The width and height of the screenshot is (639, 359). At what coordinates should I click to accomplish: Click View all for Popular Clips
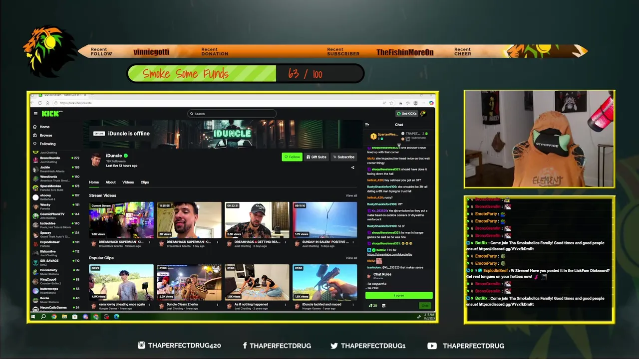[351, 258]
